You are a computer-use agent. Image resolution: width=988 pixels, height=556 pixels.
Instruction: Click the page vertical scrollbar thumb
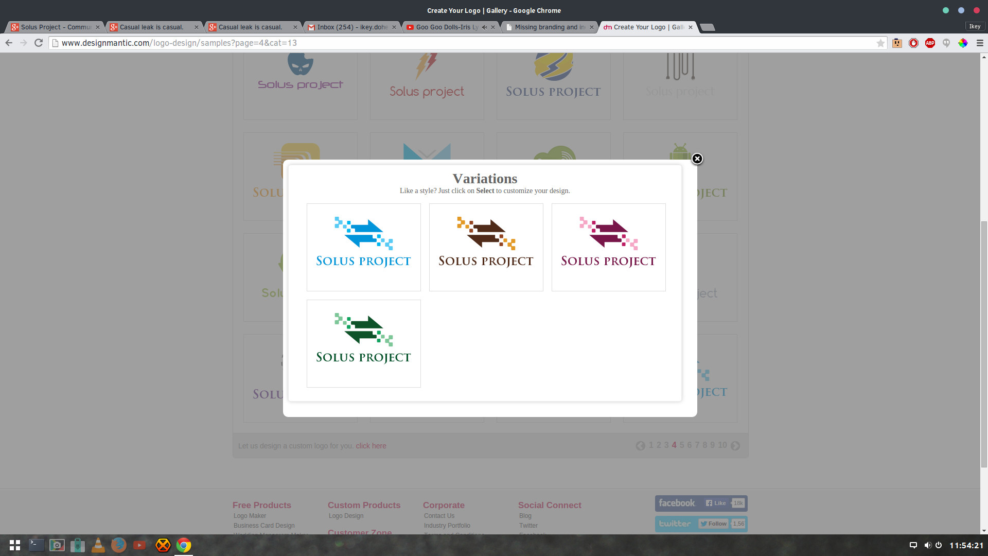tap(984, 344)
